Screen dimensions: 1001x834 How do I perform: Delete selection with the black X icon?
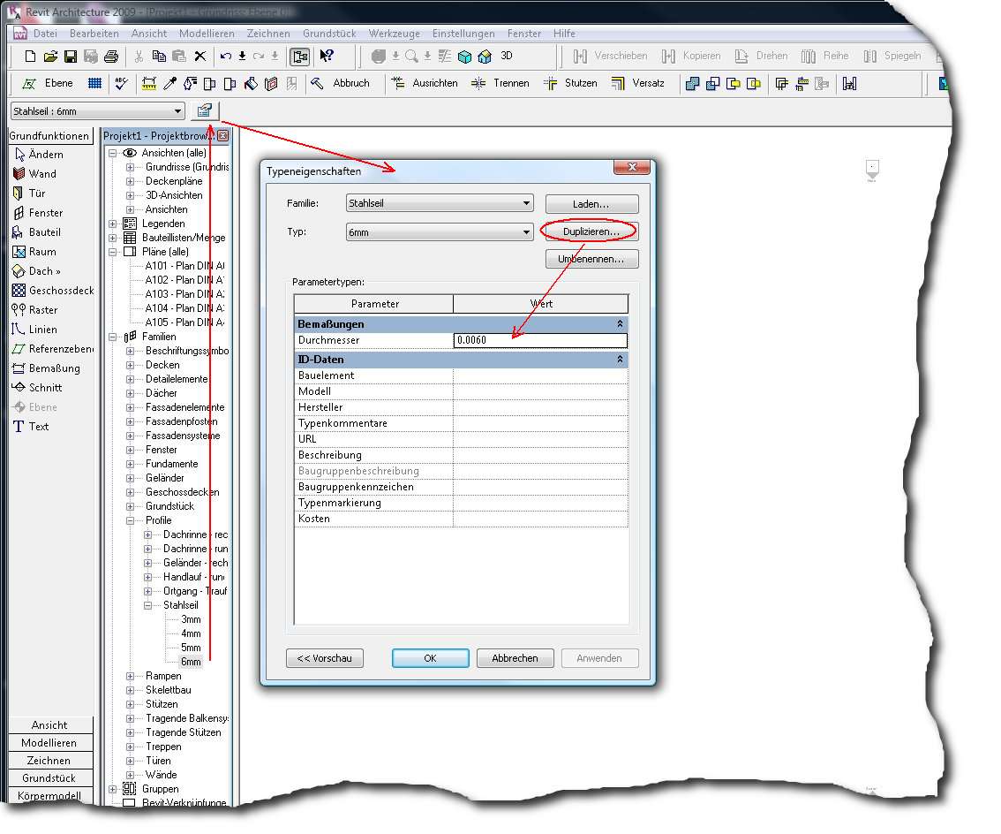click(199, 57)
